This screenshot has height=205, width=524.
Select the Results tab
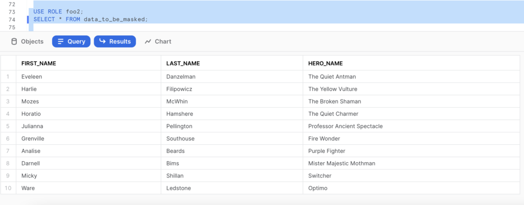coord(115,42)
